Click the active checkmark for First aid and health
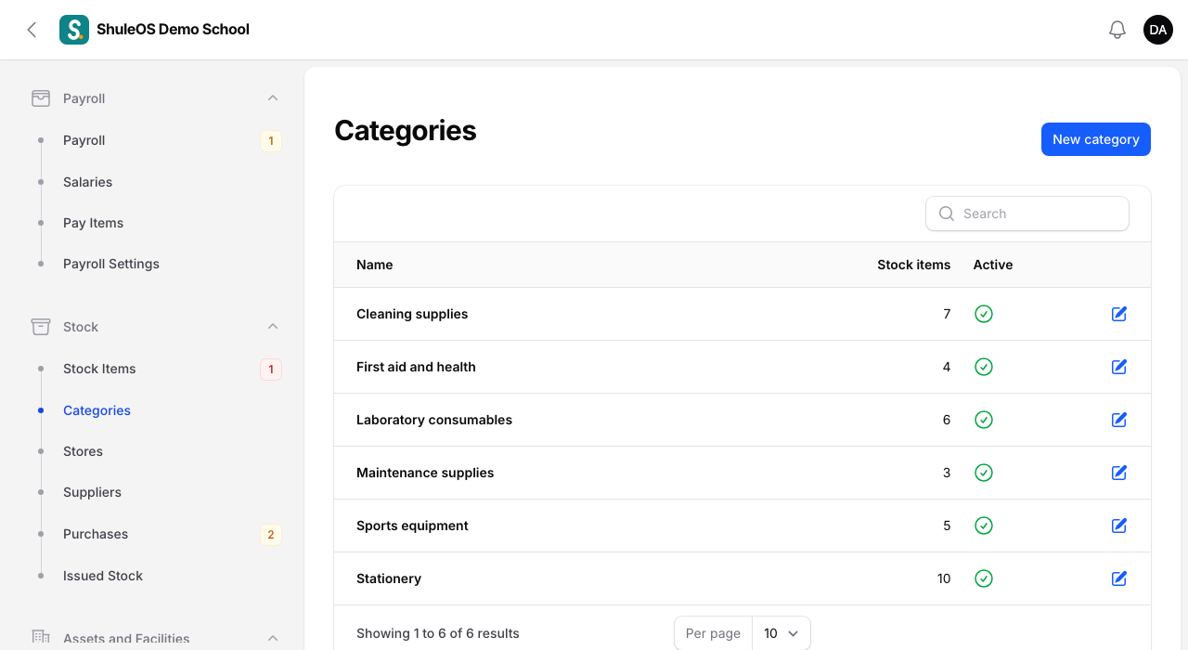Screen dimensions: 1188x650 [984, 367]
